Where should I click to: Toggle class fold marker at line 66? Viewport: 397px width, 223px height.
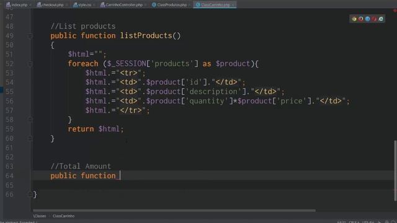pos(30,195)
